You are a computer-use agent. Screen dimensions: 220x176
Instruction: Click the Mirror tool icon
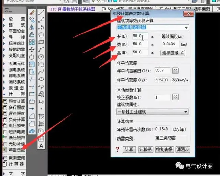(x=32, y=27)
